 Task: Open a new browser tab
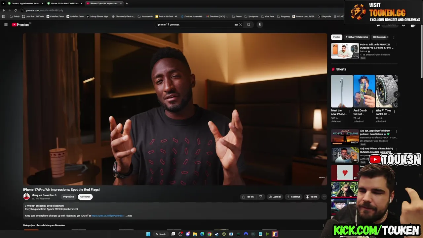click(x=127, y=3)
